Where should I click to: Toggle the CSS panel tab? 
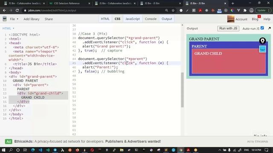click(x=117, y=19)
